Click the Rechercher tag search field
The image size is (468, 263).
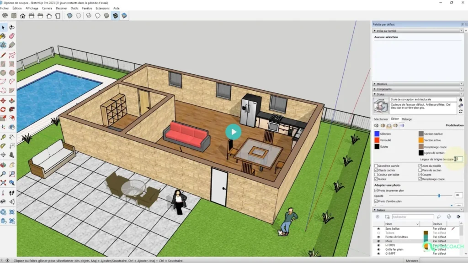(411, 217)
